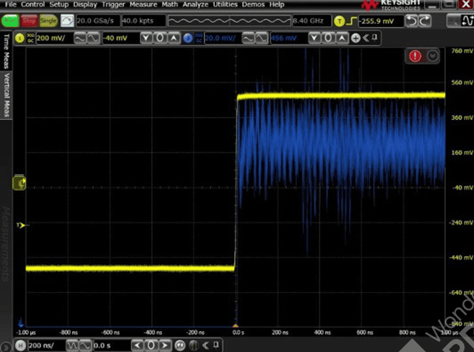Click the add channel plus icon
The height and width of the screenshot is (352, 474).
click(356, 38)
